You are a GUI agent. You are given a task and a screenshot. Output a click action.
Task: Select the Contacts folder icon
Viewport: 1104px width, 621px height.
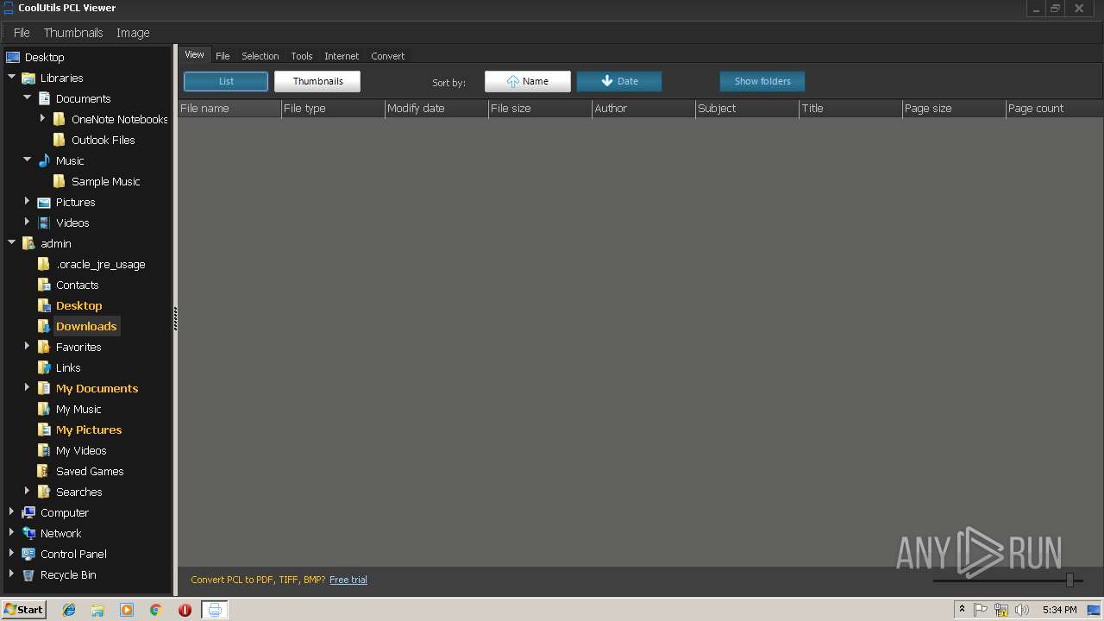(44, 285)
